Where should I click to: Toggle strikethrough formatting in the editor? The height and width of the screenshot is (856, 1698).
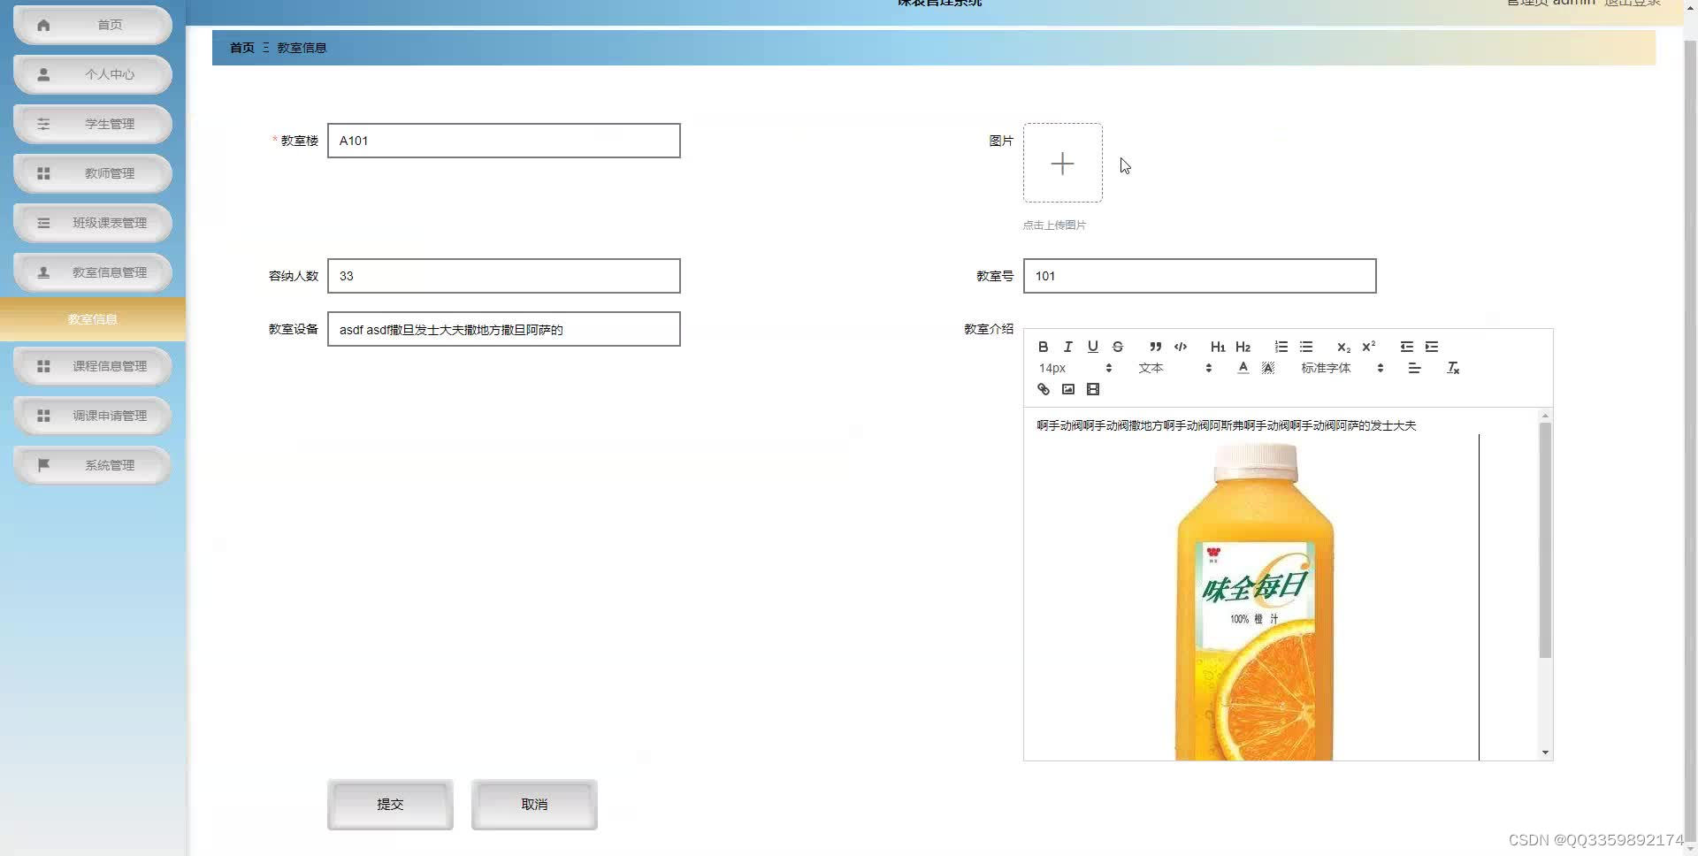[1117, 347]
